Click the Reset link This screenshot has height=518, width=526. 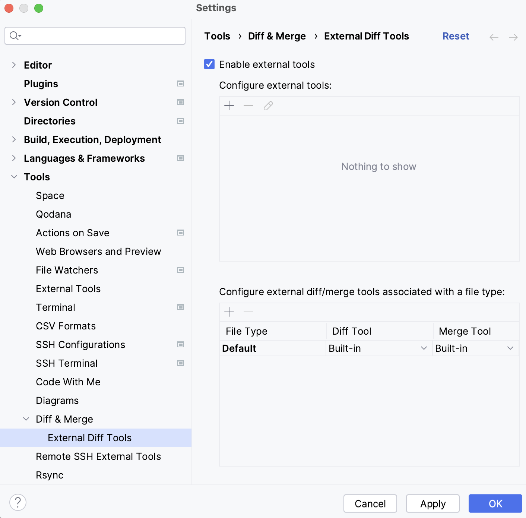click(x=456, y=36)
